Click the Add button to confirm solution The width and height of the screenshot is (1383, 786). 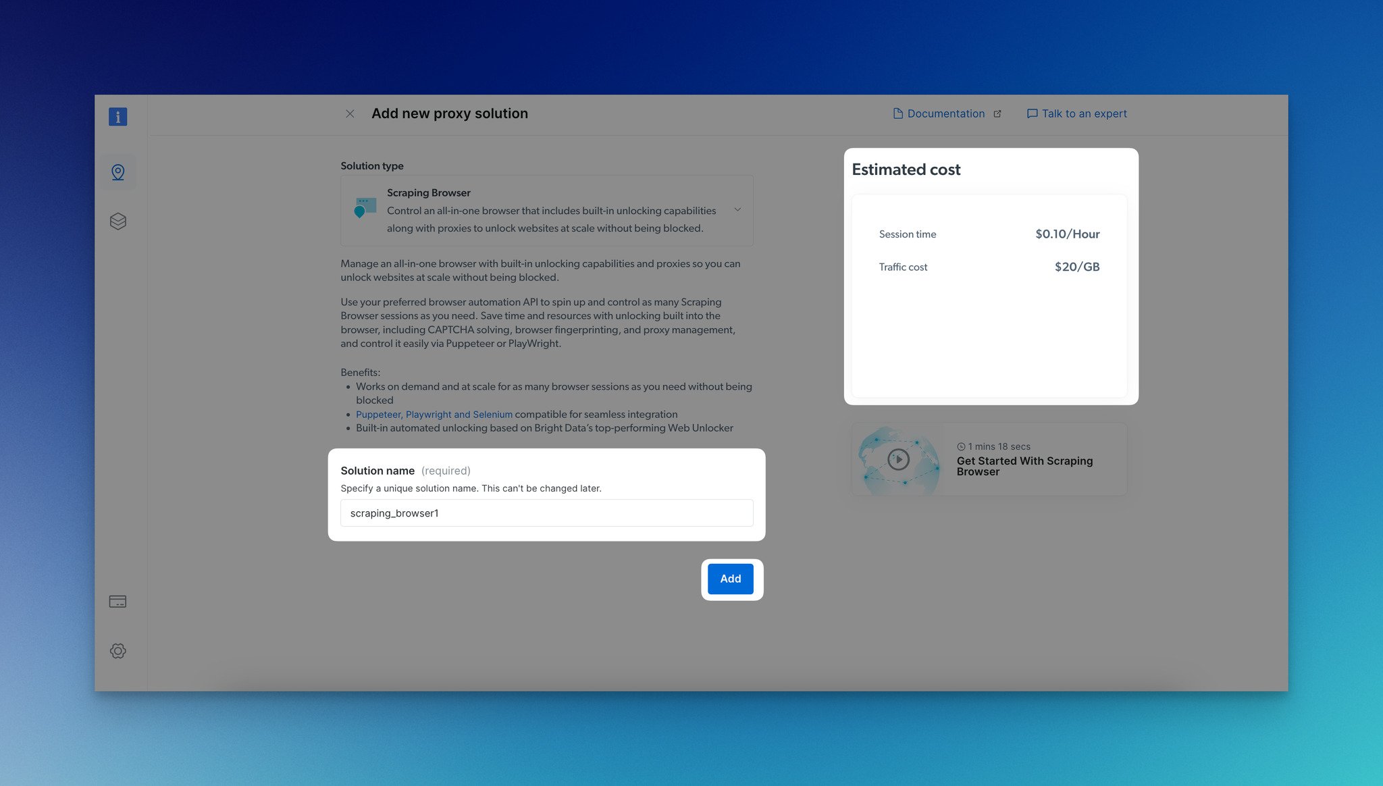pyautogui.click(x=731, y=578)
